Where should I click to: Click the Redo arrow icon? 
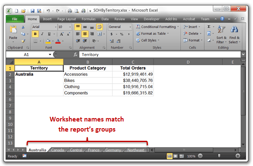click(58, 11)
